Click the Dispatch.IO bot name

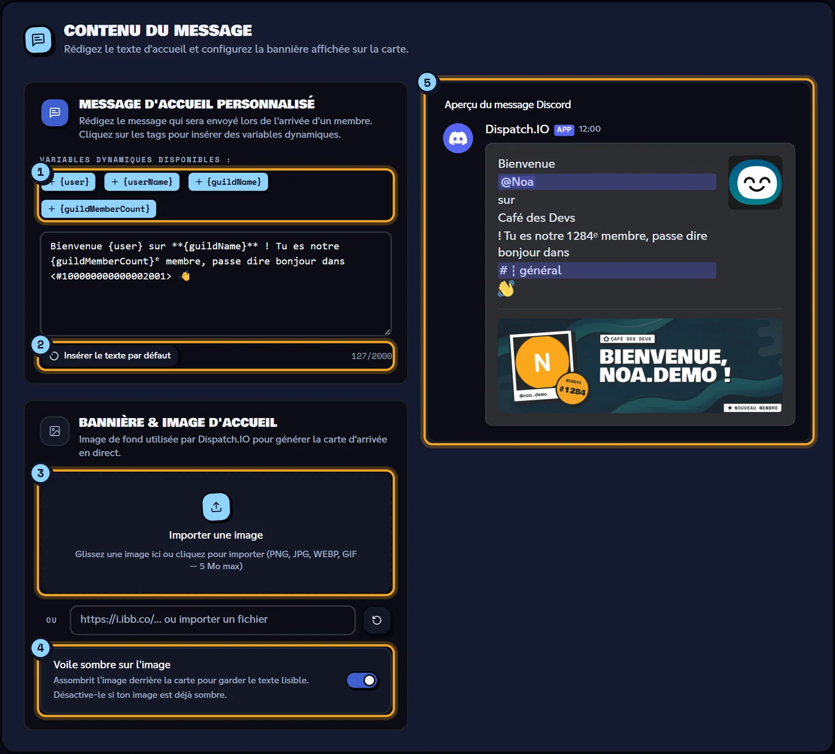click(x=517, y=129)
